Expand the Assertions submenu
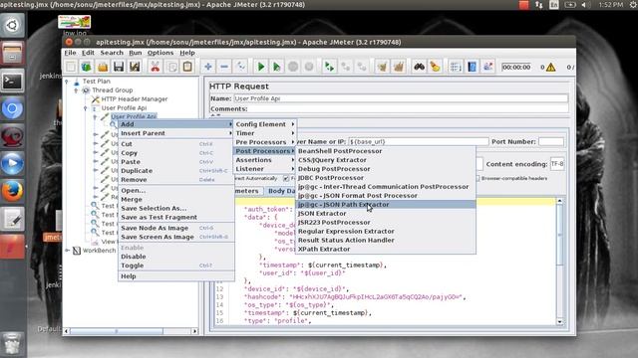The image size is (638, 358). point(264,160)
